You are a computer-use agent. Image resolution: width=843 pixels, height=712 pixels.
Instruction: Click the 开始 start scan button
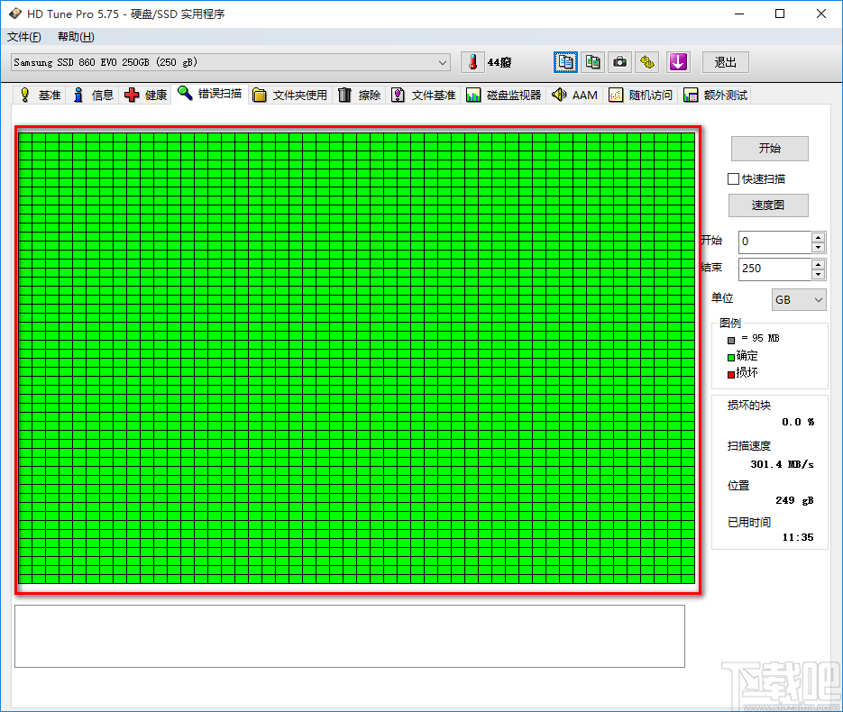tap(769, 149)
